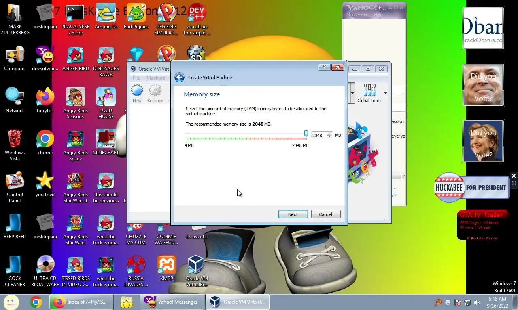518x310 pixels.
Task: Select the RUSSIA INVADES desktop icon
Action: [136, 272]
